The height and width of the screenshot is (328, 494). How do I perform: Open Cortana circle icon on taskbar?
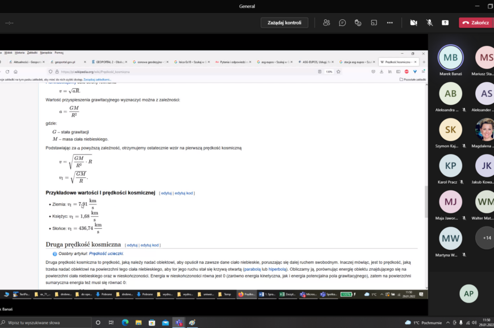point(98,323)
